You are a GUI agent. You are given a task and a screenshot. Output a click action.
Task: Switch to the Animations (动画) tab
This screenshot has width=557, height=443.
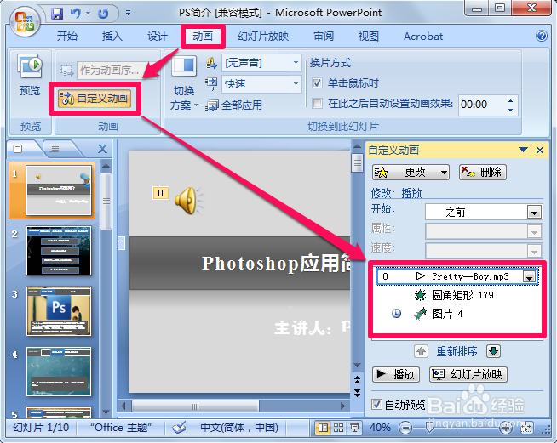coord(203,37)
